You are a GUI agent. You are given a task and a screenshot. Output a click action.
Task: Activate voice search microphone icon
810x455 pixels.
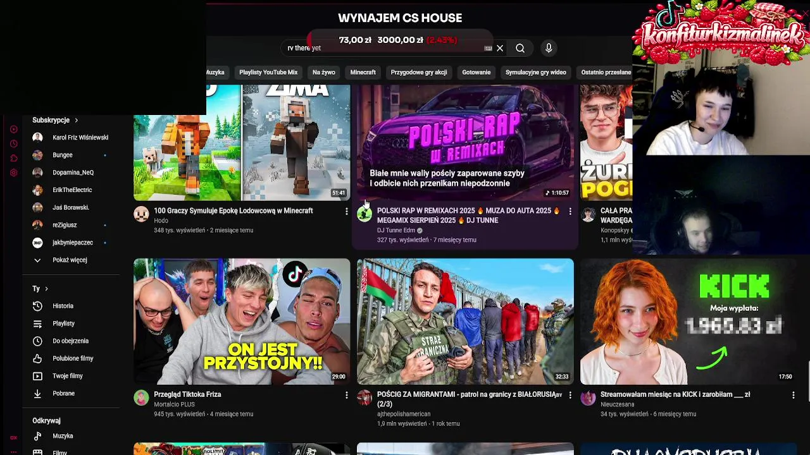(549, 48)
